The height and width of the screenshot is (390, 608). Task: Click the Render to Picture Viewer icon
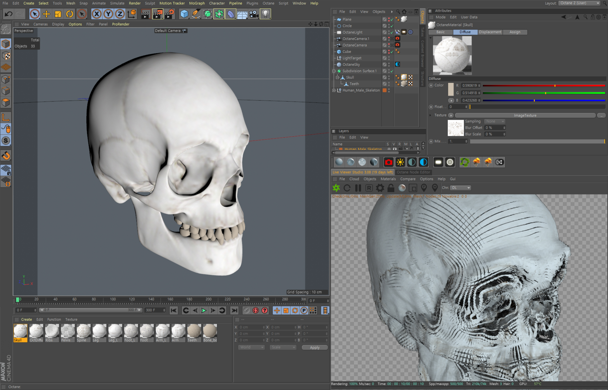[157, 14]
